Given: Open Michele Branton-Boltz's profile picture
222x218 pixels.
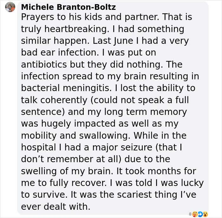Looking at the screenshot, I should point(10,7).
